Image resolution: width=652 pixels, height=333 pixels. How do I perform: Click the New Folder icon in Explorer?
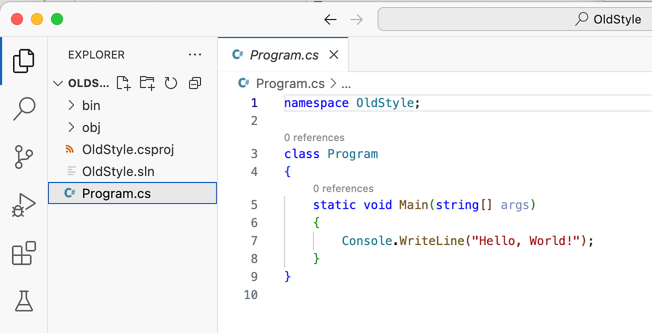point(147,83)
